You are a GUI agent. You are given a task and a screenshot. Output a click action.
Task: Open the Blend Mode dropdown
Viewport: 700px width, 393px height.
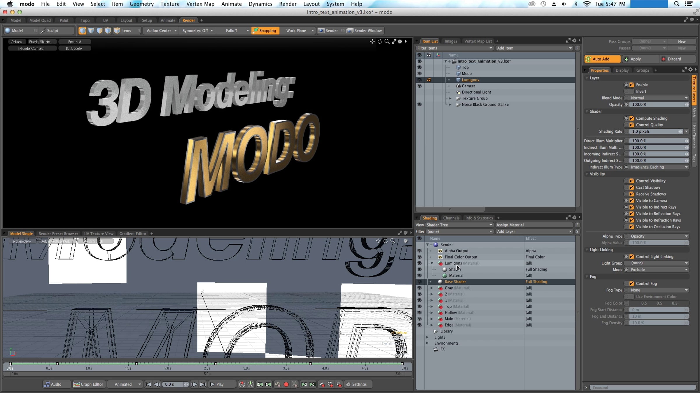coord(658,98)
